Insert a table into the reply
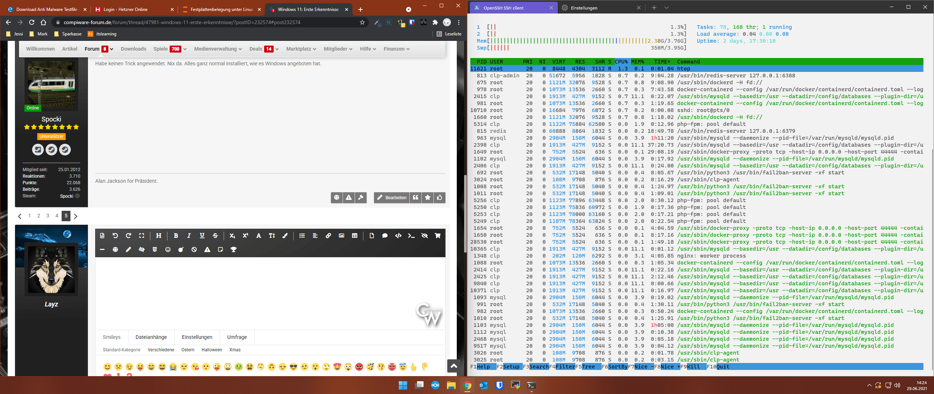 355,236
